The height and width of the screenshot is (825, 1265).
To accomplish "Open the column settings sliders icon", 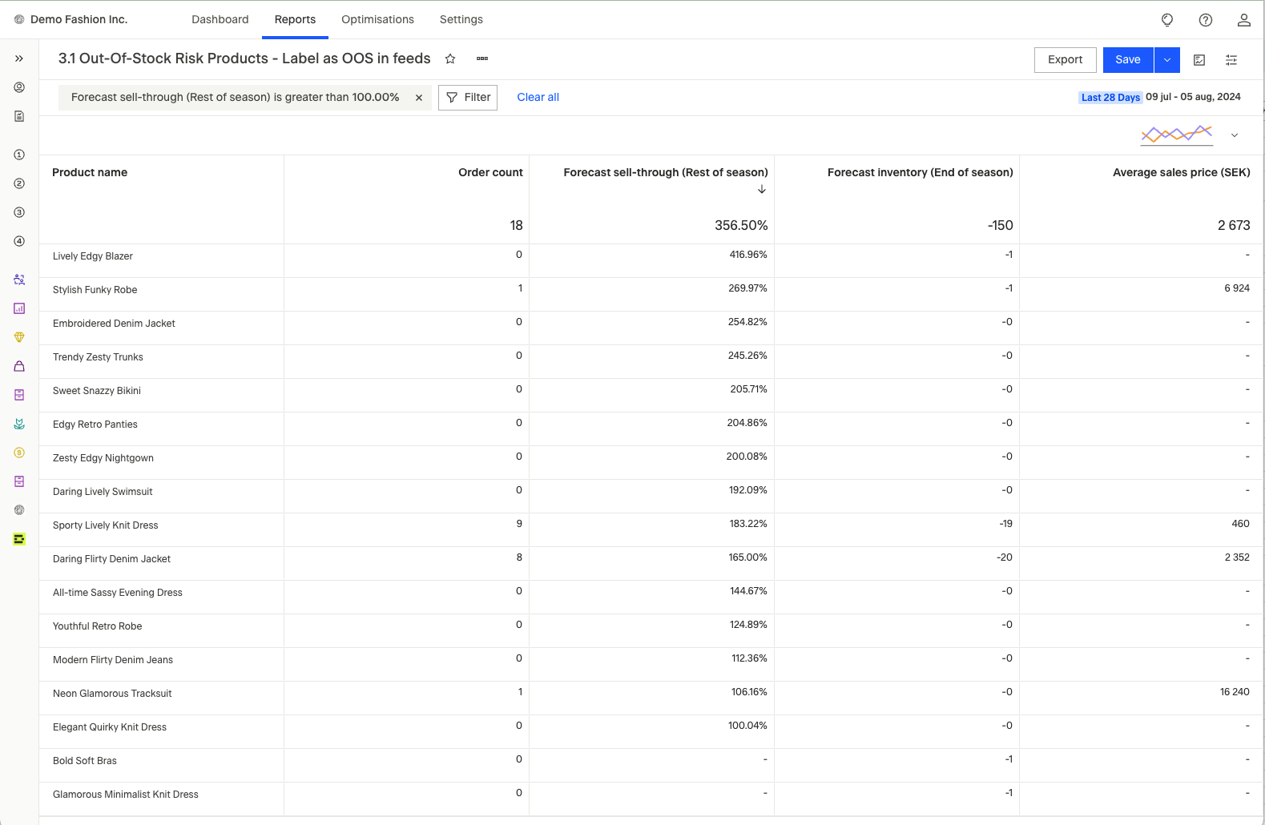I will tap(1231, 60).
